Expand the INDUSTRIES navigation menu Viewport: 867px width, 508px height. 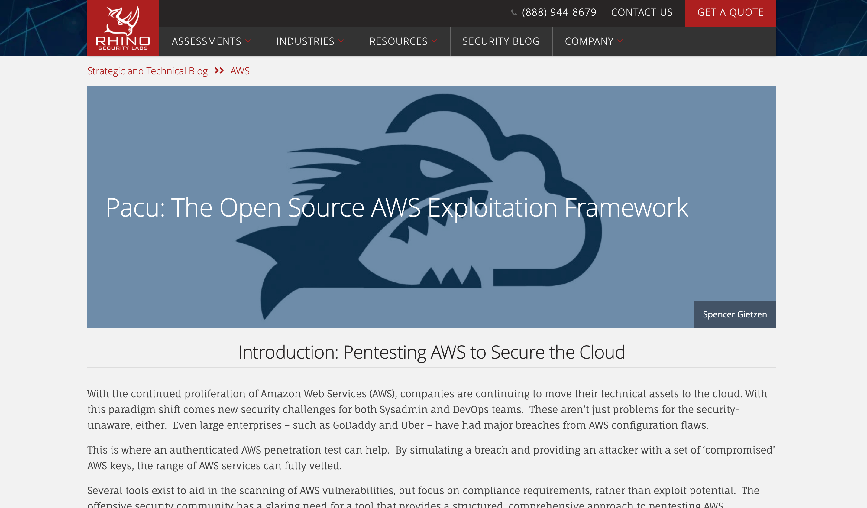310,41
